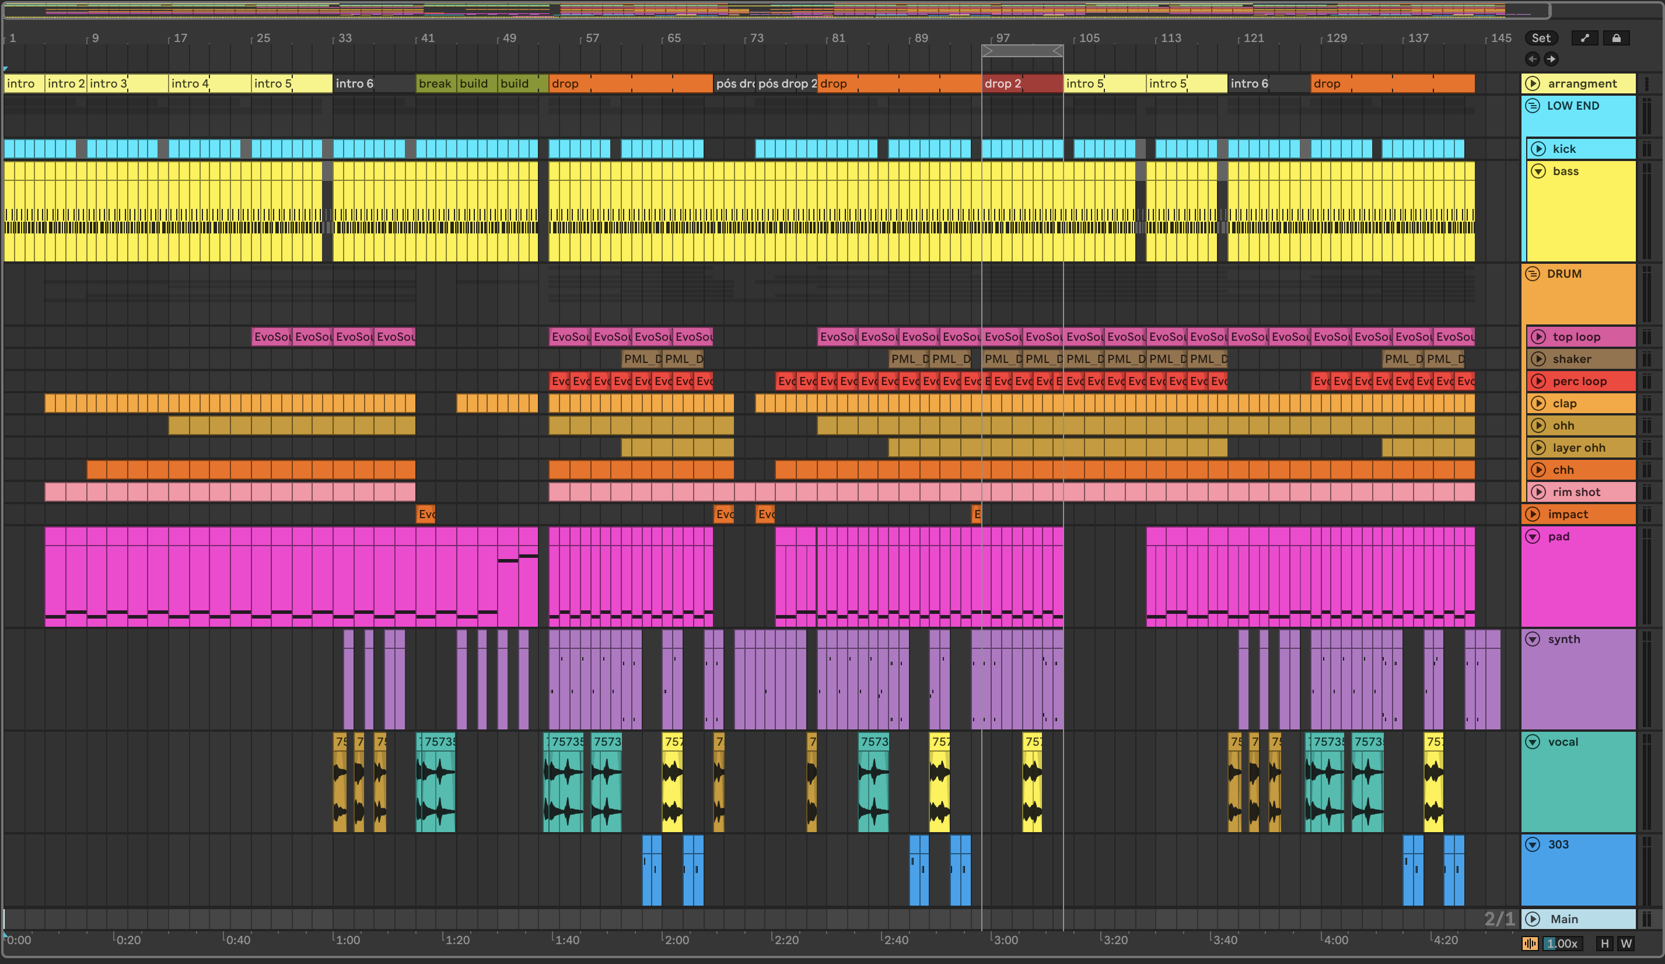Click the Set locator button

tap(1540, 38)
